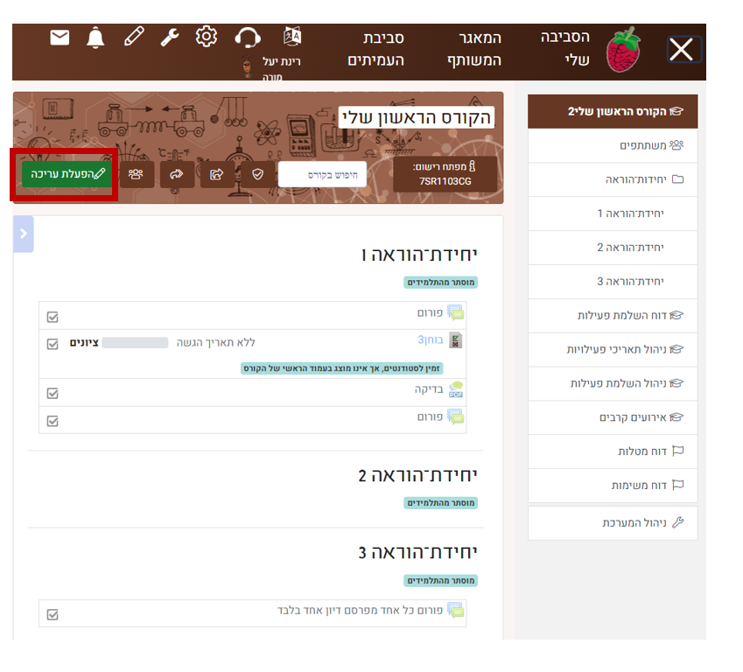Click the pencil icon in top bar

(x=134, y=37)
